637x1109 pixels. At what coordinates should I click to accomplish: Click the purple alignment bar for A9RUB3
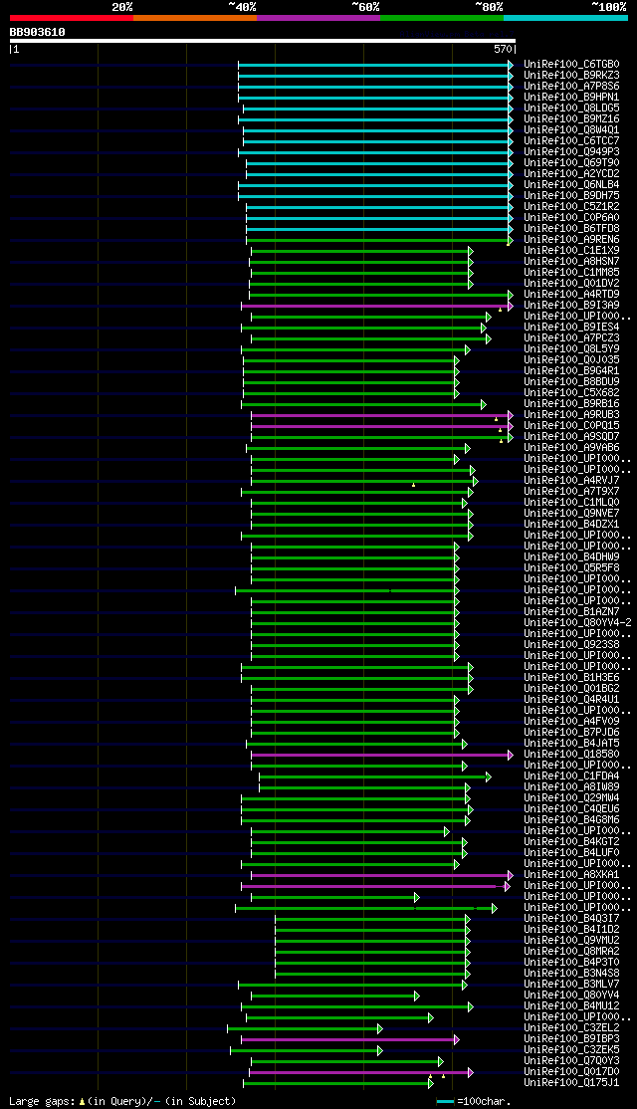[382, 415]
